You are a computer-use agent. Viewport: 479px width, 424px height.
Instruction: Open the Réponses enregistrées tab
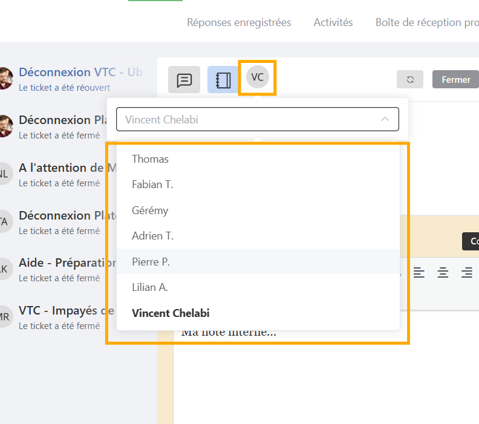(239, 22)
